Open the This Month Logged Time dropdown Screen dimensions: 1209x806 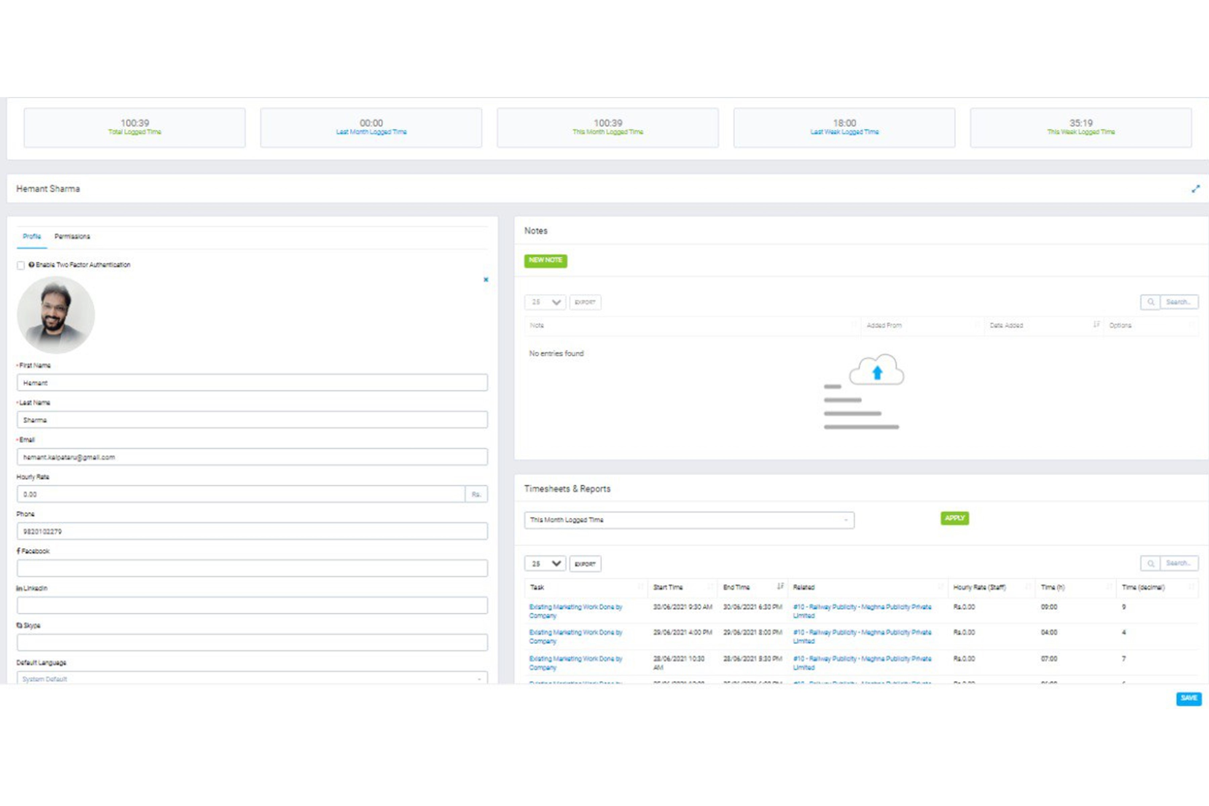pyautogui.click(x=688, y=520)
